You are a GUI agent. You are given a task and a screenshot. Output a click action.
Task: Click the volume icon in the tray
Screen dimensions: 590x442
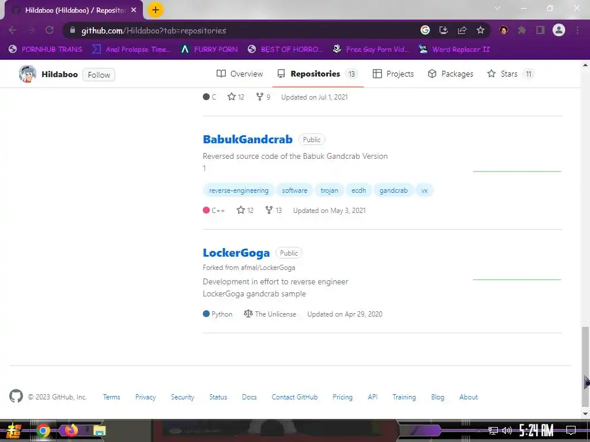tap(507, 430)
